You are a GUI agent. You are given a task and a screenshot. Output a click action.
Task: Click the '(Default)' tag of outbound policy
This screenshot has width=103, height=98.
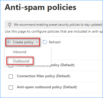pyautogui.click(x=70, y=87)
